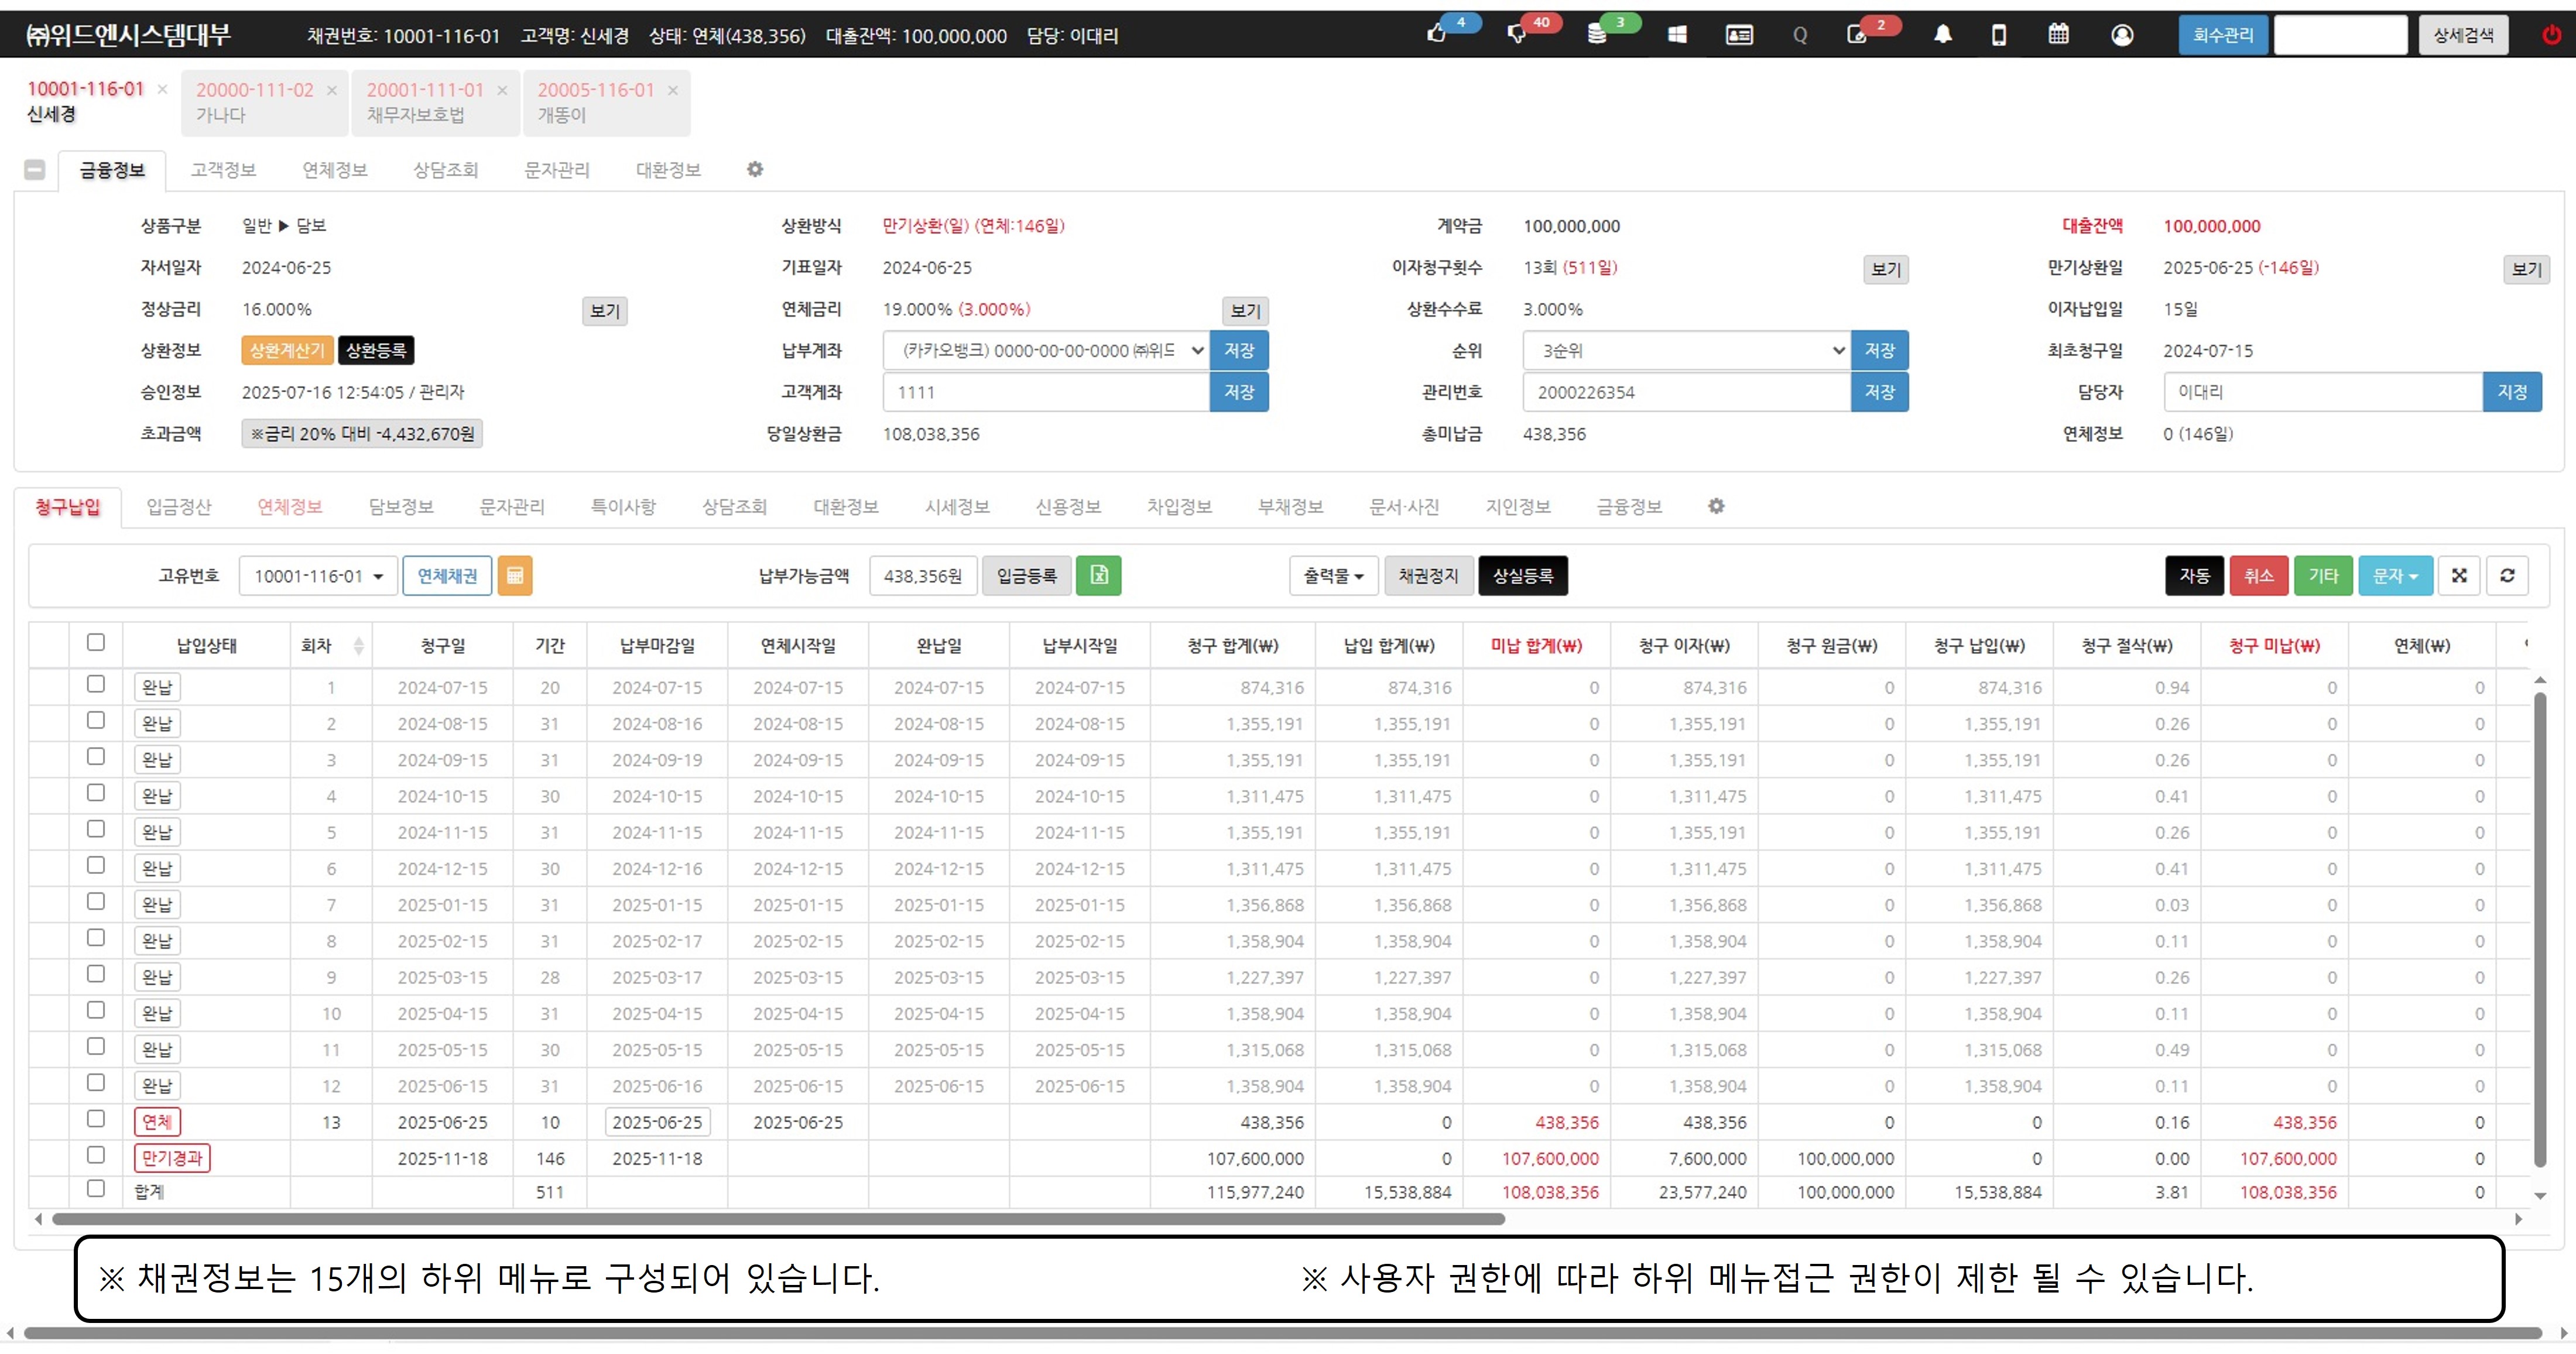Screen dimensions: 2576x1354
Task: Click the bell notification icon
Action: click(x=1942, y=34)
